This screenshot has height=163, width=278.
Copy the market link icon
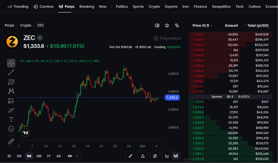point(177,25)
